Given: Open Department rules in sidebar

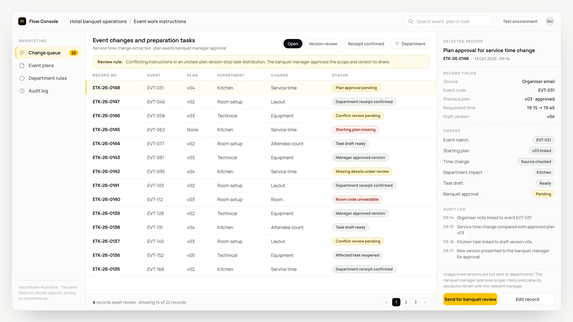Looking at the screenshot, I should (49, 78).
